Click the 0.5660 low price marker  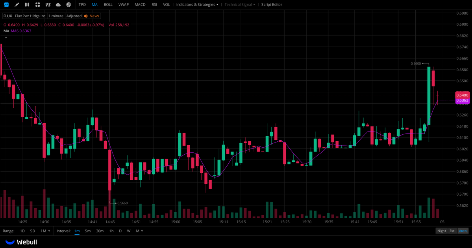coord(122,203)
